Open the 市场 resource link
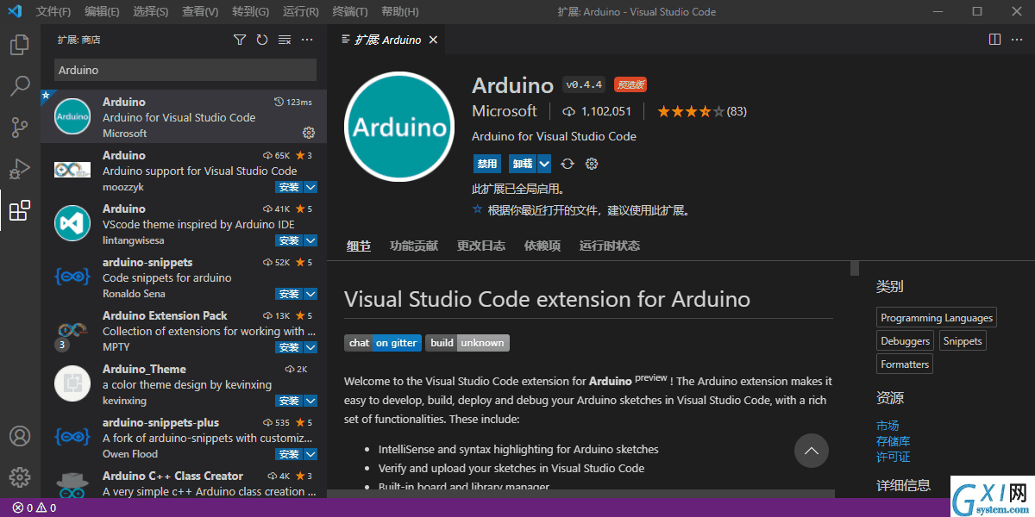Screen dimensions: 1035x517 888,426
